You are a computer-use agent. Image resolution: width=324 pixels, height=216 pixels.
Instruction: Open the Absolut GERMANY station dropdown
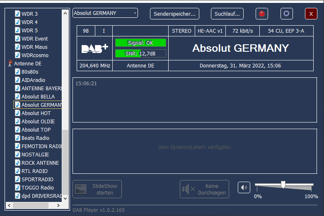[x=105, y=13]
